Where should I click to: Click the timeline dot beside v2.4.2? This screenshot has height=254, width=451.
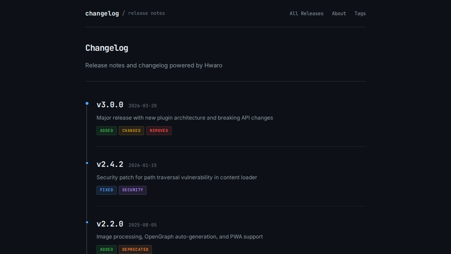coord(87,163)
